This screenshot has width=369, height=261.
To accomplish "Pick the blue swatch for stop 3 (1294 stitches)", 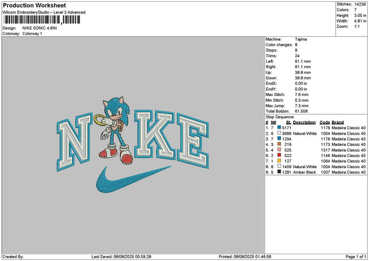I will point(279,139).
